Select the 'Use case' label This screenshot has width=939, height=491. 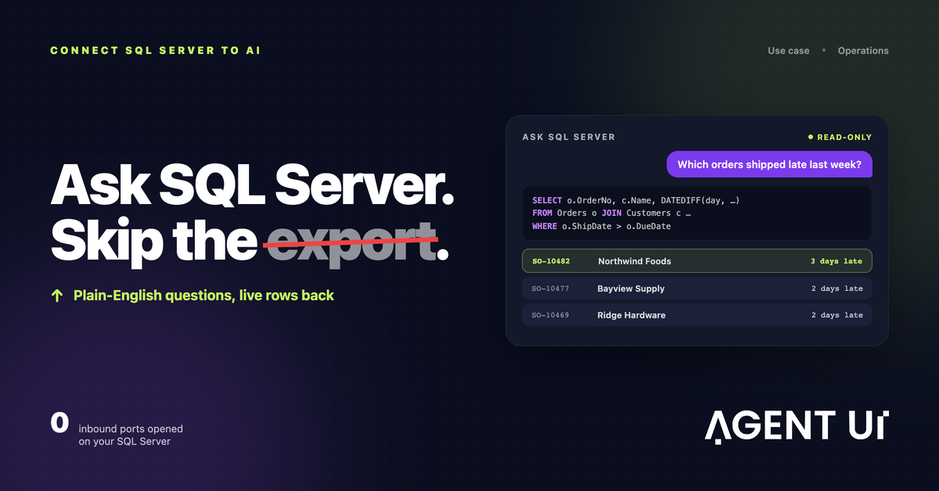pos(789,51)
